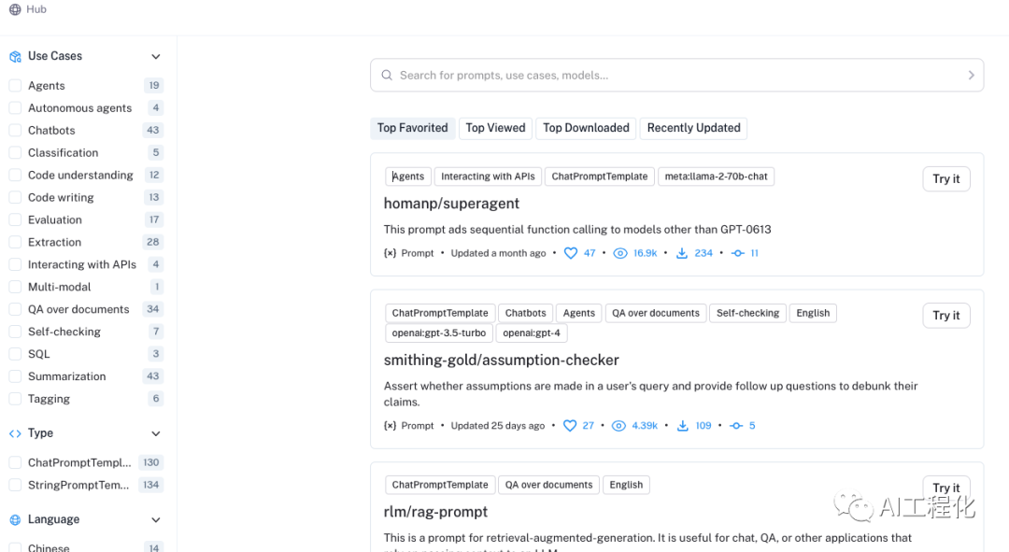The image size is (1009, 552).
Task: Open the Recently Updated tab
Action: (x=693, y=128)
